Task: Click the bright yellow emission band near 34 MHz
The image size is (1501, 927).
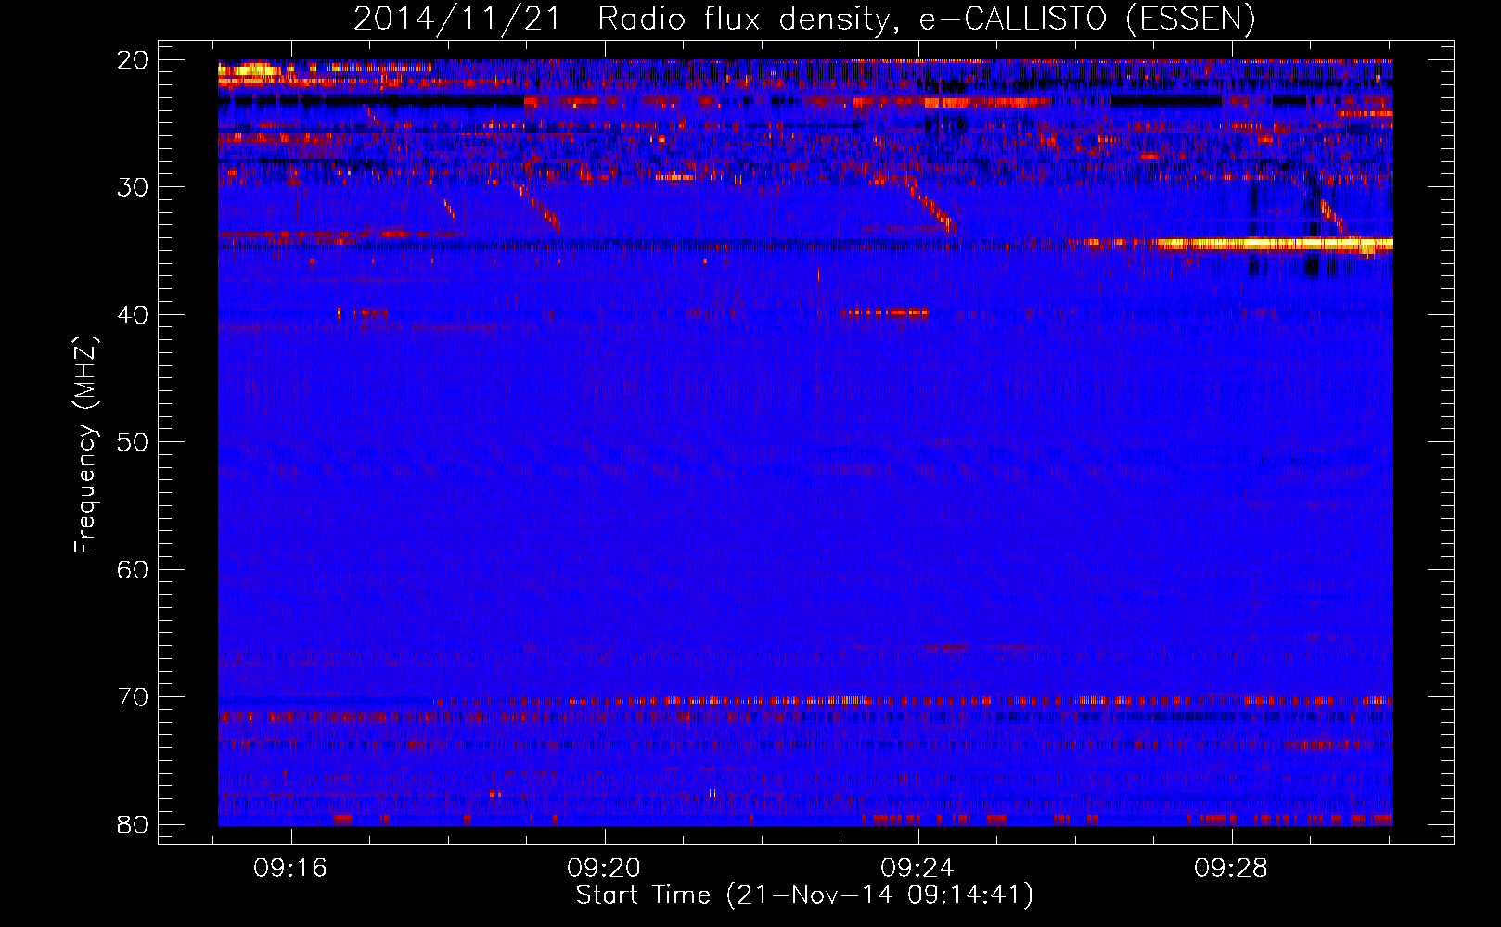Action: click(1273, 244)
